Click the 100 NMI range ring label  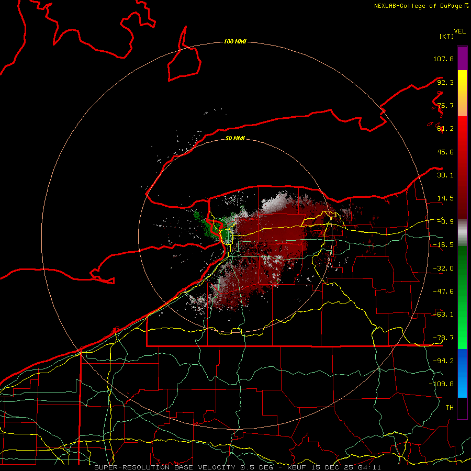(x=235, y=41)
